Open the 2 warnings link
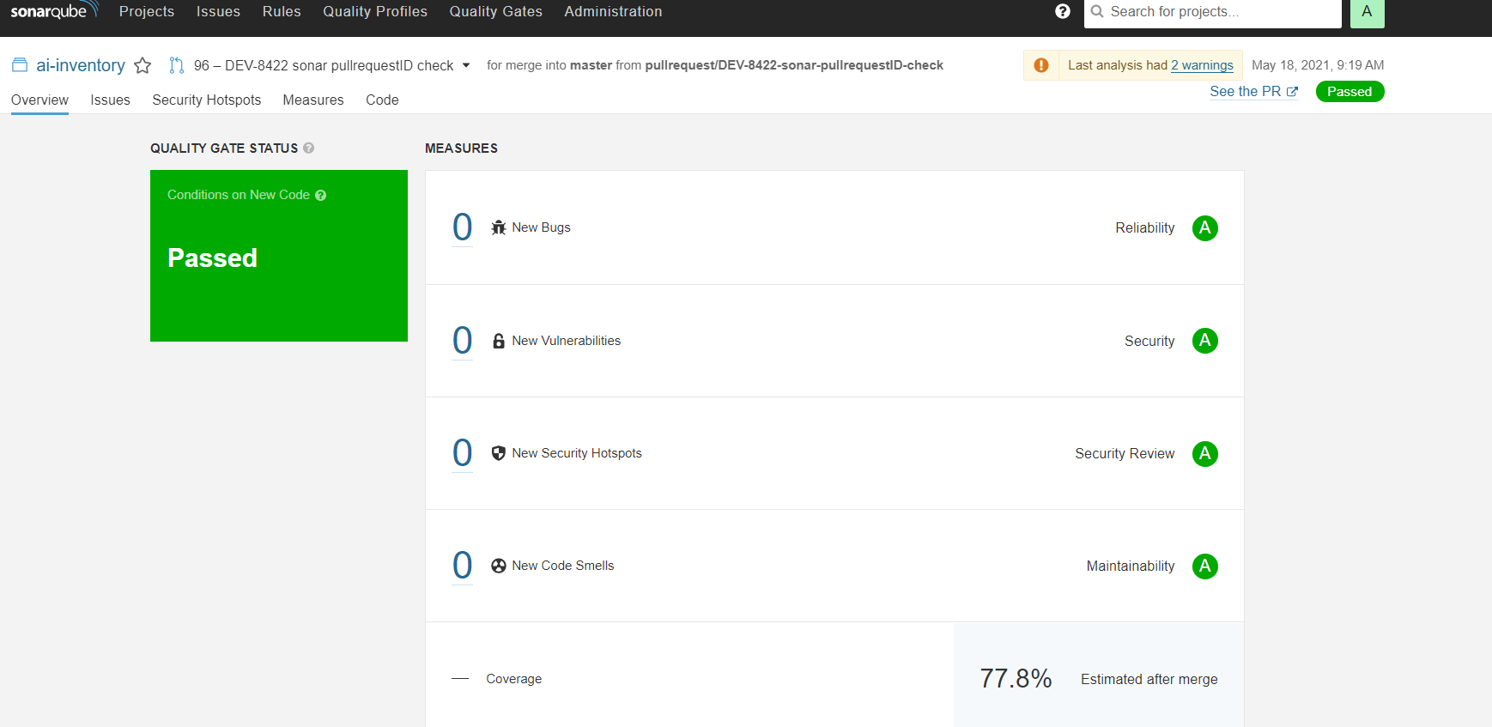Image resolution: width=1492 pixels, height=727 pixels. [1202, 65]
